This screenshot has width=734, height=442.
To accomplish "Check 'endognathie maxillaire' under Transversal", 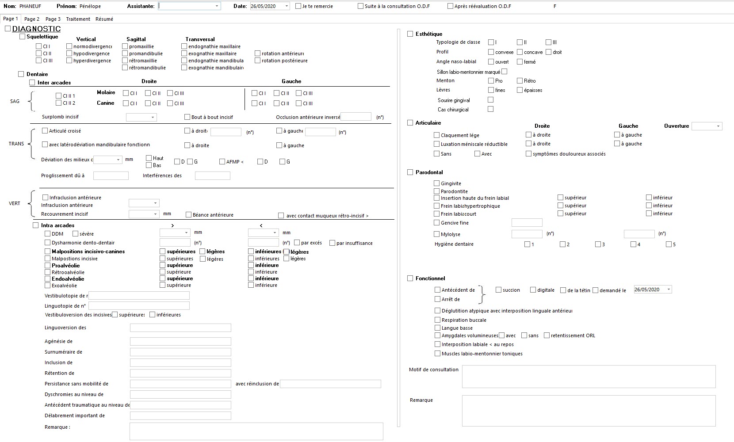I will tap(184, 46).
